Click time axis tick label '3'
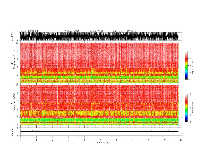 [69, 140]
